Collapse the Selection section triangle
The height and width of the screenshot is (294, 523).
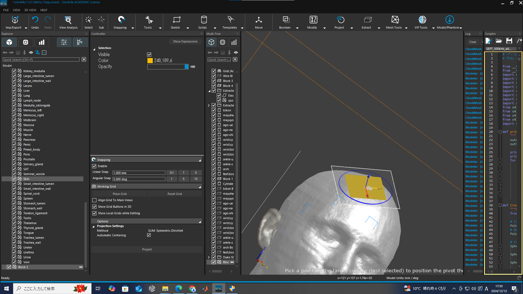(x=94, y=49)
